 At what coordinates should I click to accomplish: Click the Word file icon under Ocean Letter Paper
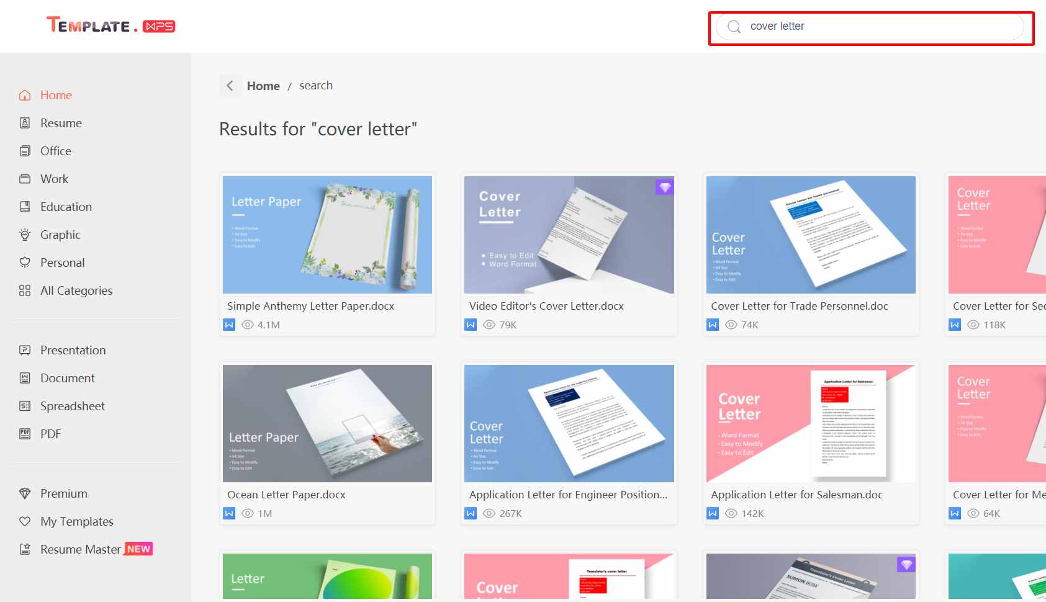click(x=229, y=513)
